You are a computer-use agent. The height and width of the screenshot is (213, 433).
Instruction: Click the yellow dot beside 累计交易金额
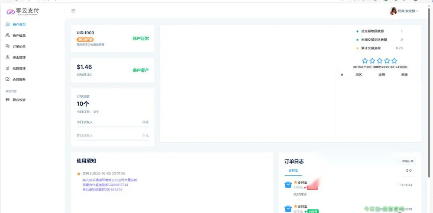357,48
